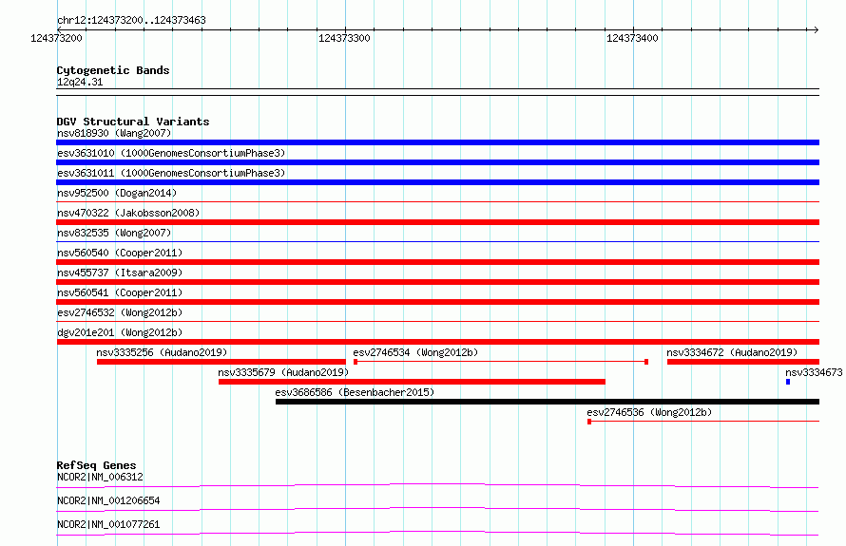Open variant nsv3334672 (Audano2019) label
The width and height of the screenshot is (846, 546).
[x=732, y=352]
